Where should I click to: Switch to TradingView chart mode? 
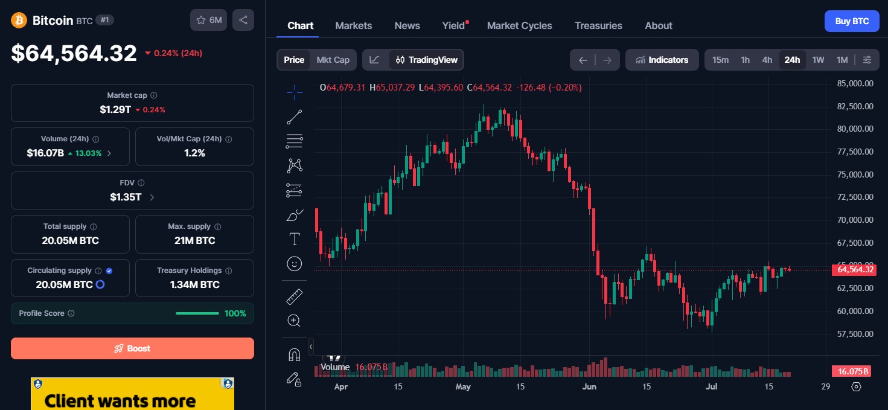427,60
